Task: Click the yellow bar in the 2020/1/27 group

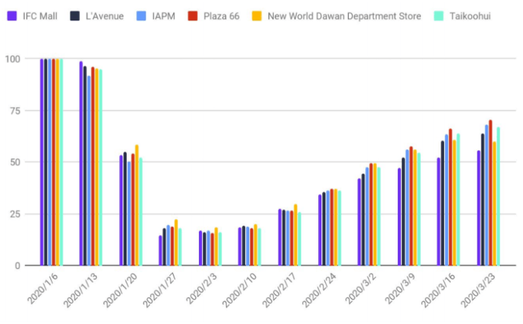Action: pos(176,242)
